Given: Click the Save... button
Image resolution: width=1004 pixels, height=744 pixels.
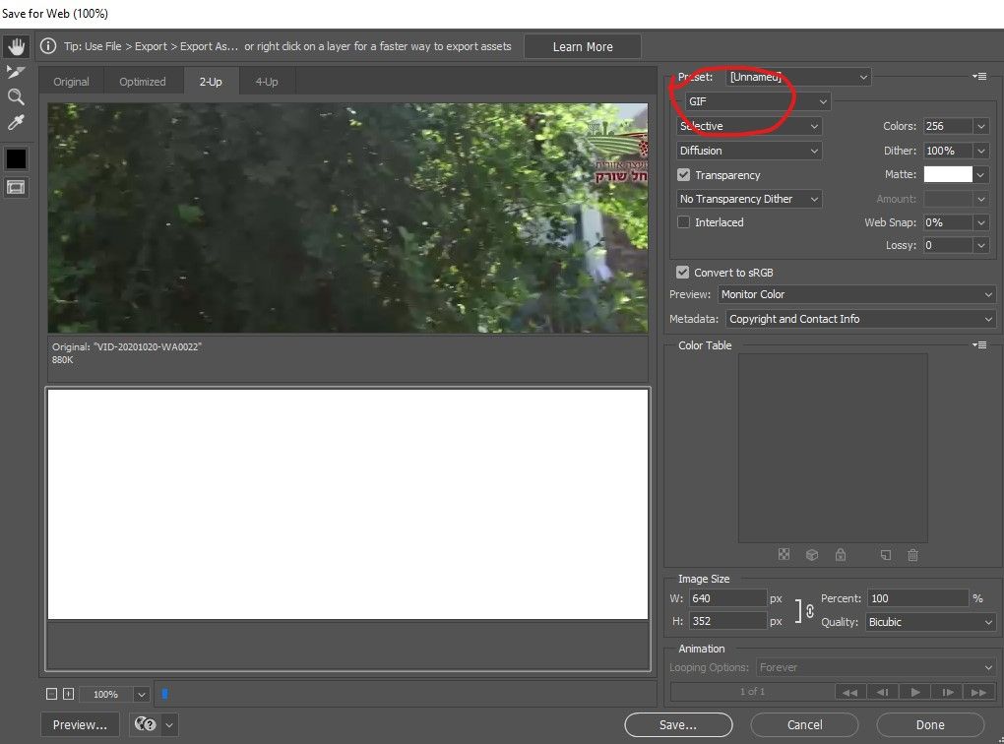Looking at the screenshot, I should pyautogui.click(x=678, y=724).
